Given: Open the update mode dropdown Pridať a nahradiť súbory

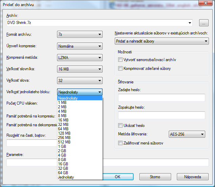Looking at the screenshot, I should coord(162,41).
